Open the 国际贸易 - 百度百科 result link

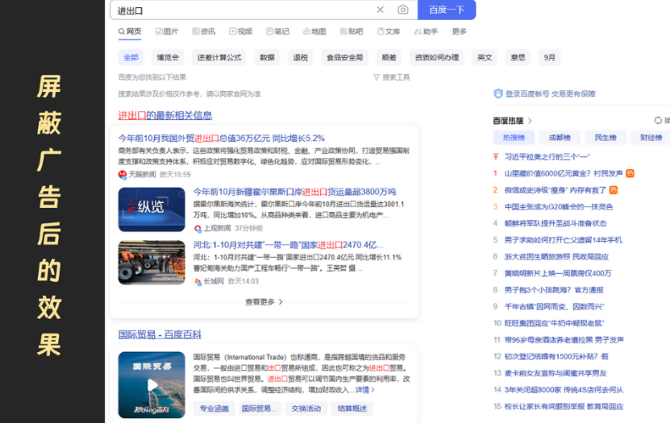click(x=160, y=334)
